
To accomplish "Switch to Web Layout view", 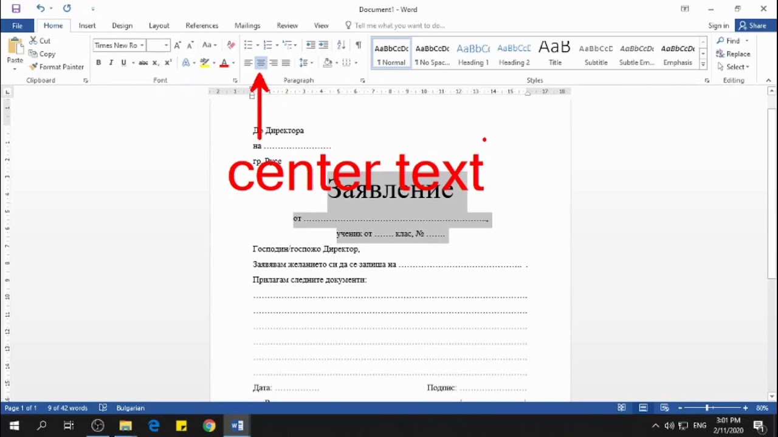I will click(664, 408).
